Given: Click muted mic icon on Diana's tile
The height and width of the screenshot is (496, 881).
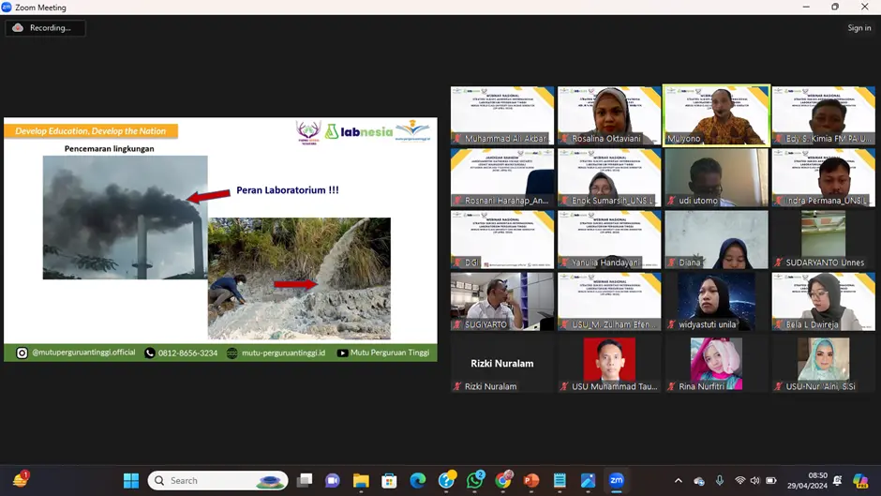Looking at the screenshot, I should pos(671,263).
